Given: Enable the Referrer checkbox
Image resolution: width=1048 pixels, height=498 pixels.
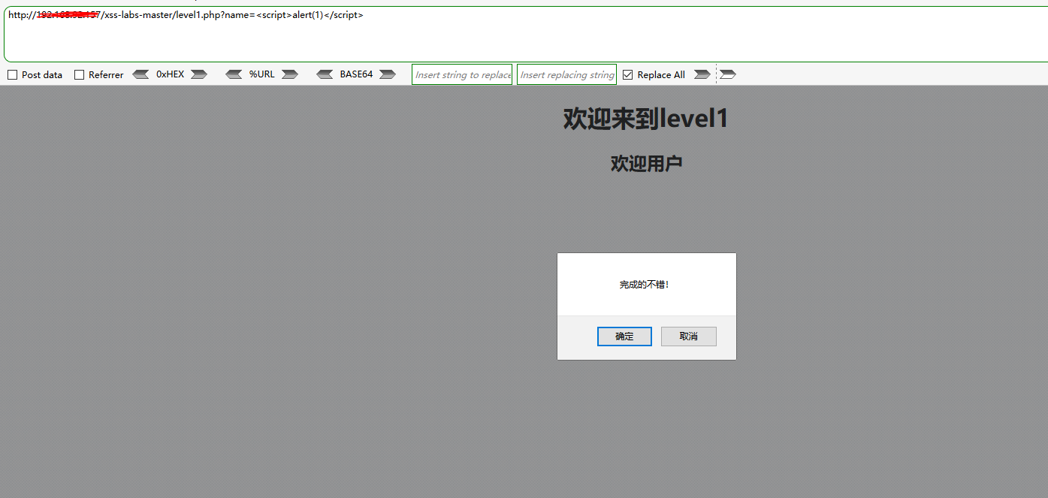Looking at the screenshot, I should pos(80,75).
